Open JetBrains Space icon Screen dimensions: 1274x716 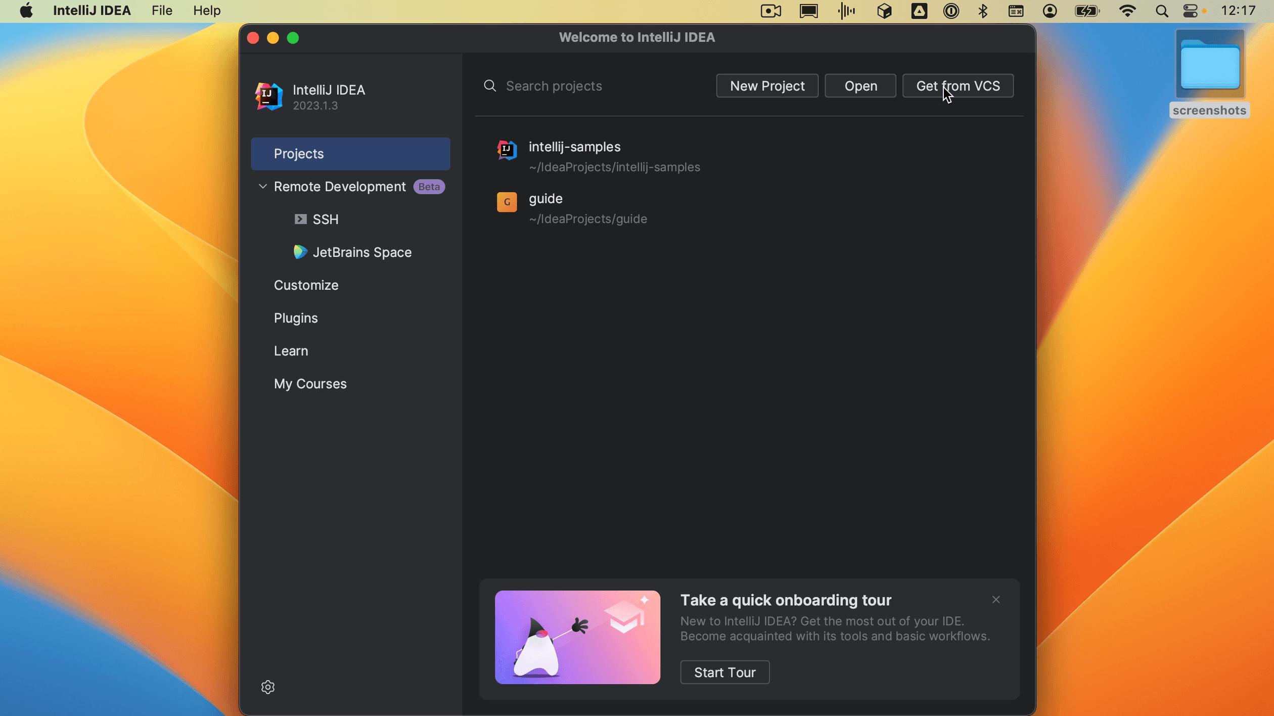click(301, 252)
